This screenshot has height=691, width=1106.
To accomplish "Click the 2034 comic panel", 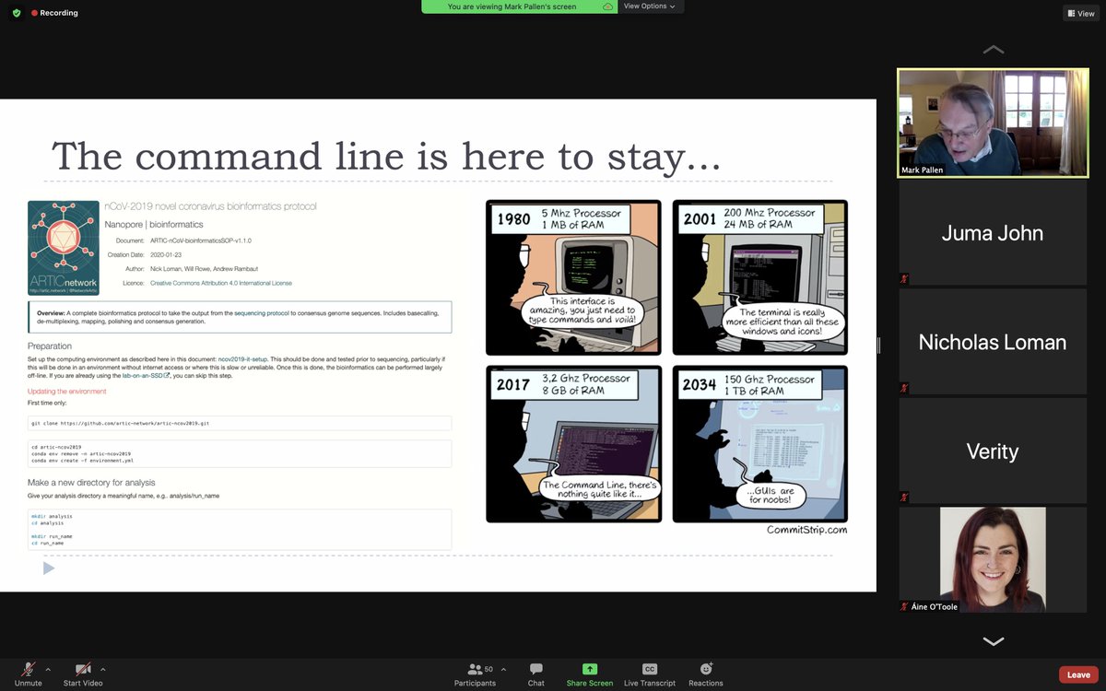I will tap(759, 444).
